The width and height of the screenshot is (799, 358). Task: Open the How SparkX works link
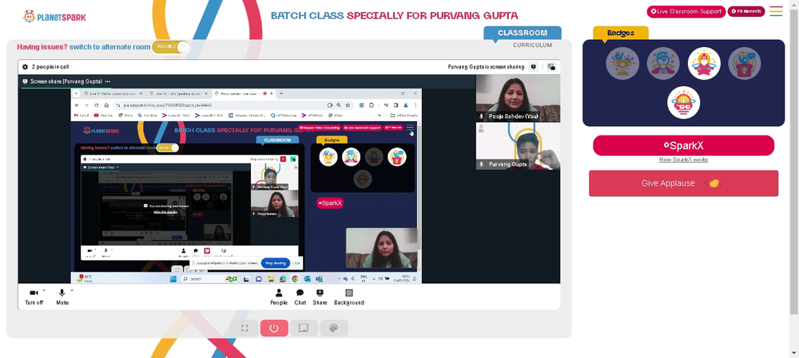click(683, 159)
